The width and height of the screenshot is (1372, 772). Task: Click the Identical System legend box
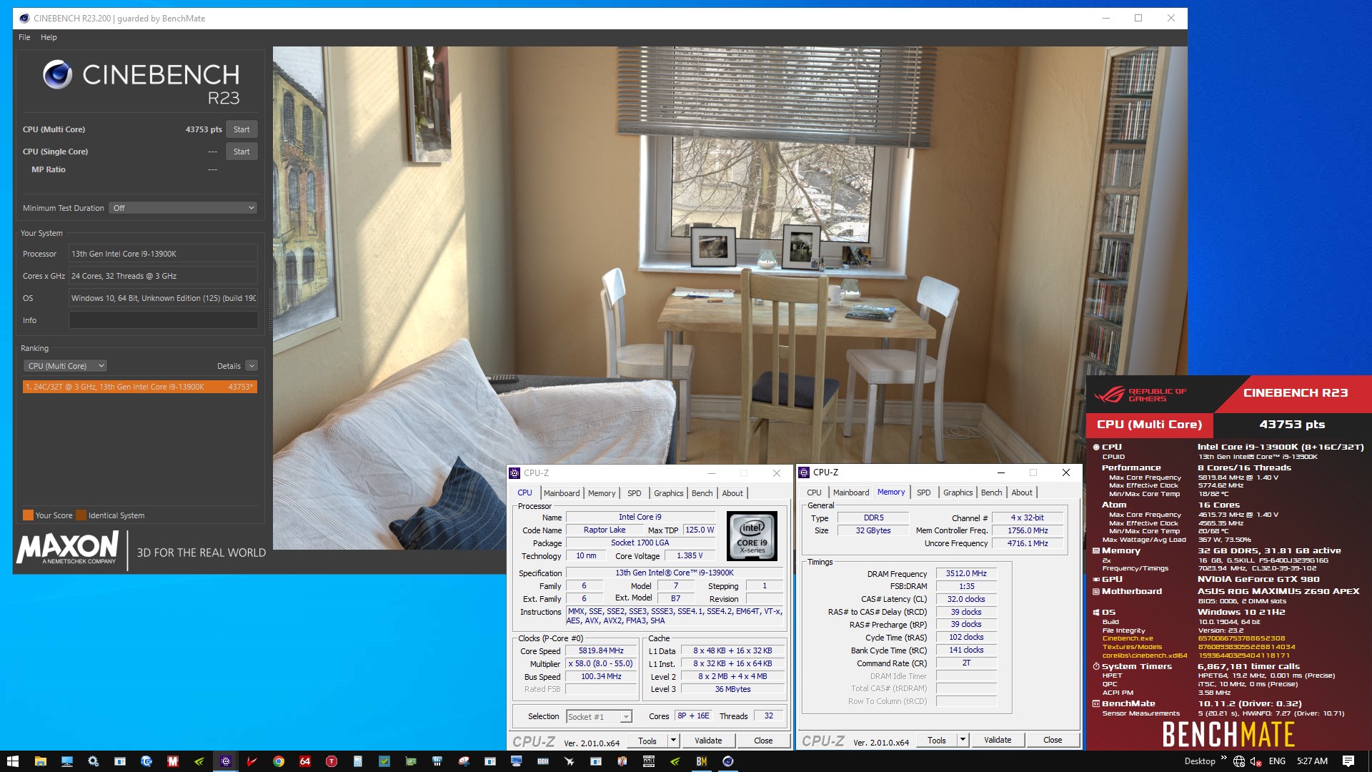pos(81,515)
